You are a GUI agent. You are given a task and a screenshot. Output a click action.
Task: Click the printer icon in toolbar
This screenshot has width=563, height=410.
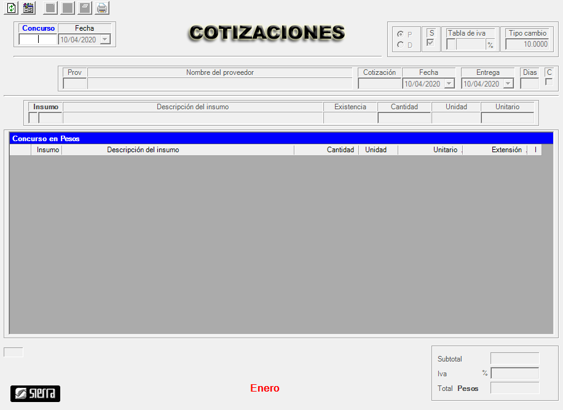tap(102, 8)
